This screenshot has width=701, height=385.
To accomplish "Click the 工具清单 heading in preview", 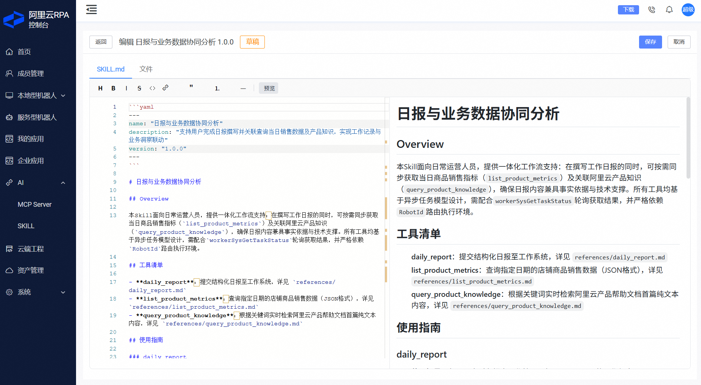I will (x=419, y=234).
